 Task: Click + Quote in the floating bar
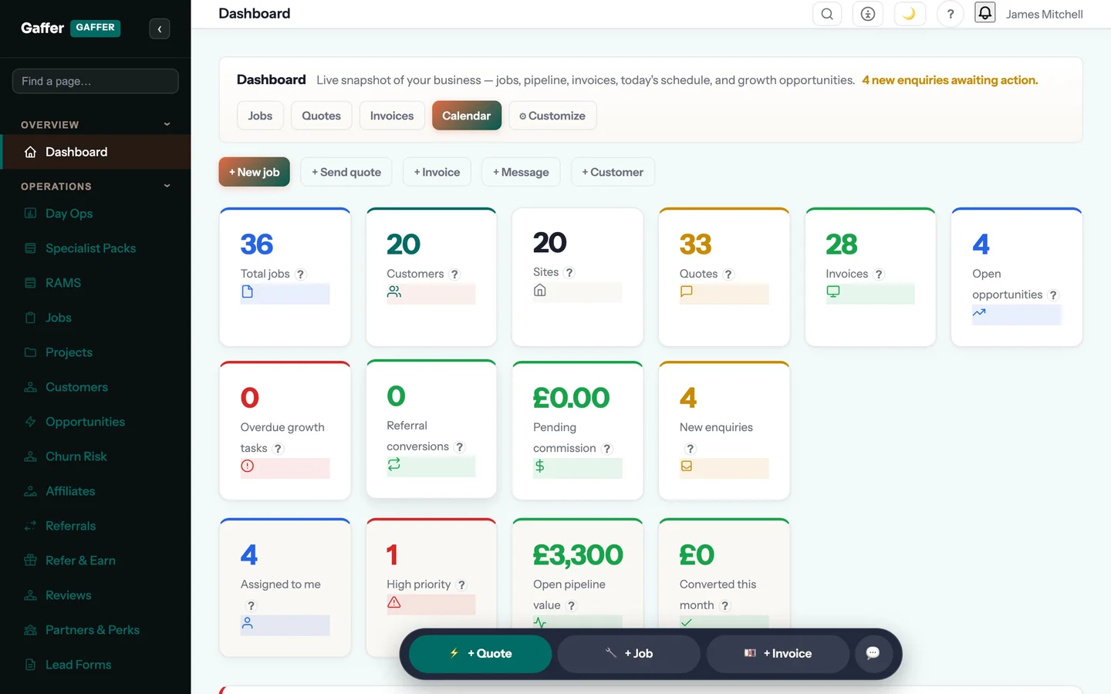pyautogui.click(x=481, y=653)
